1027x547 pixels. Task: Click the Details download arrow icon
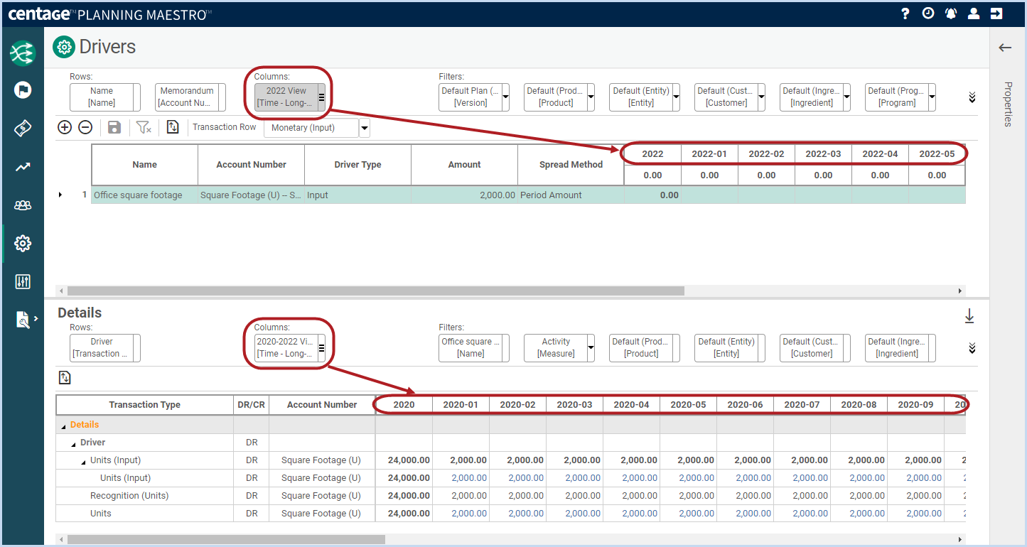point(969,316)
